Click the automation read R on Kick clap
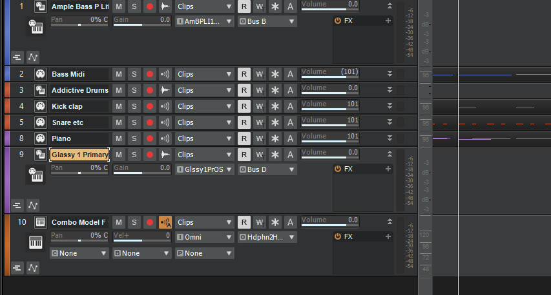Viewport: 551px width, 295px height. 244,106
